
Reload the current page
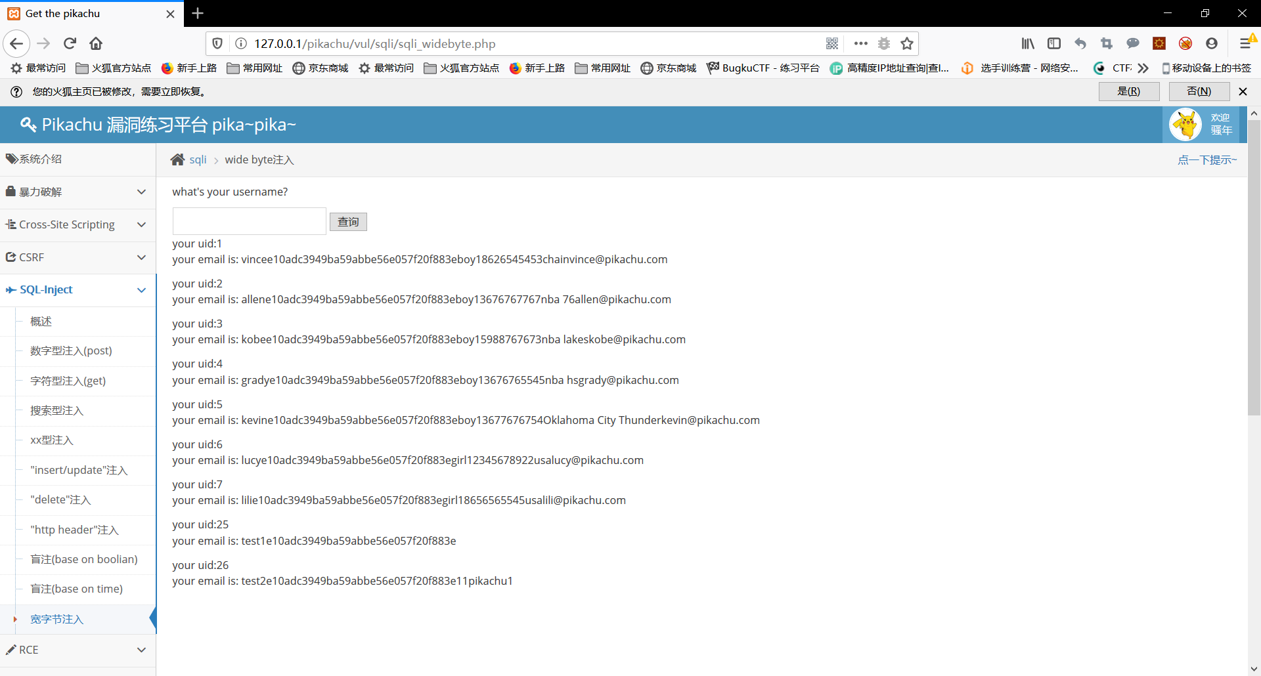point(70,43)
